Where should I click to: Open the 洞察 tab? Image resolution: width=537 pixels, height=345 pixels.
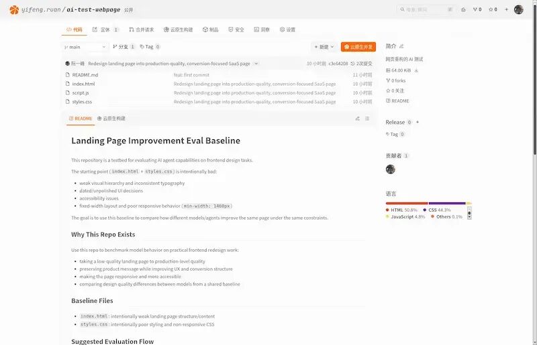(x=262, y=29)
